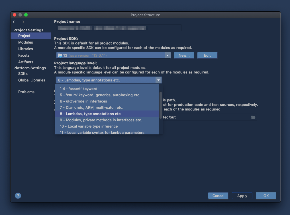Click the SDK folder icon in combo box
Image resolution: width=290 pixels, height=215 pixels.
(x=60, y=55)
